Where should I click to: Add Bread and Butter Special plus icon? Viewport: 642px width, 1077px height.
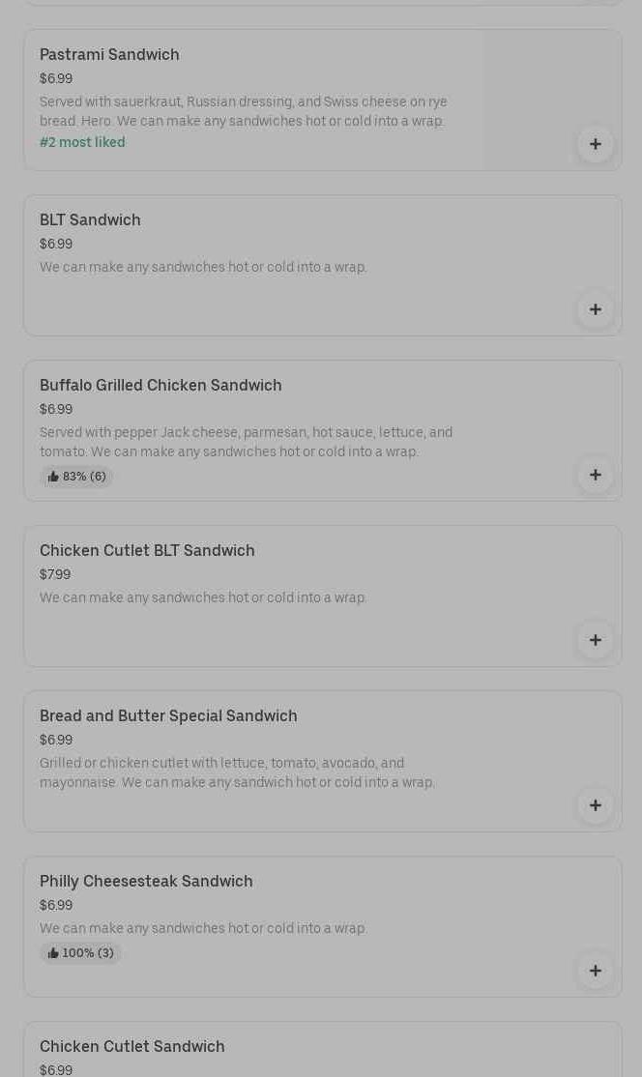595,805
